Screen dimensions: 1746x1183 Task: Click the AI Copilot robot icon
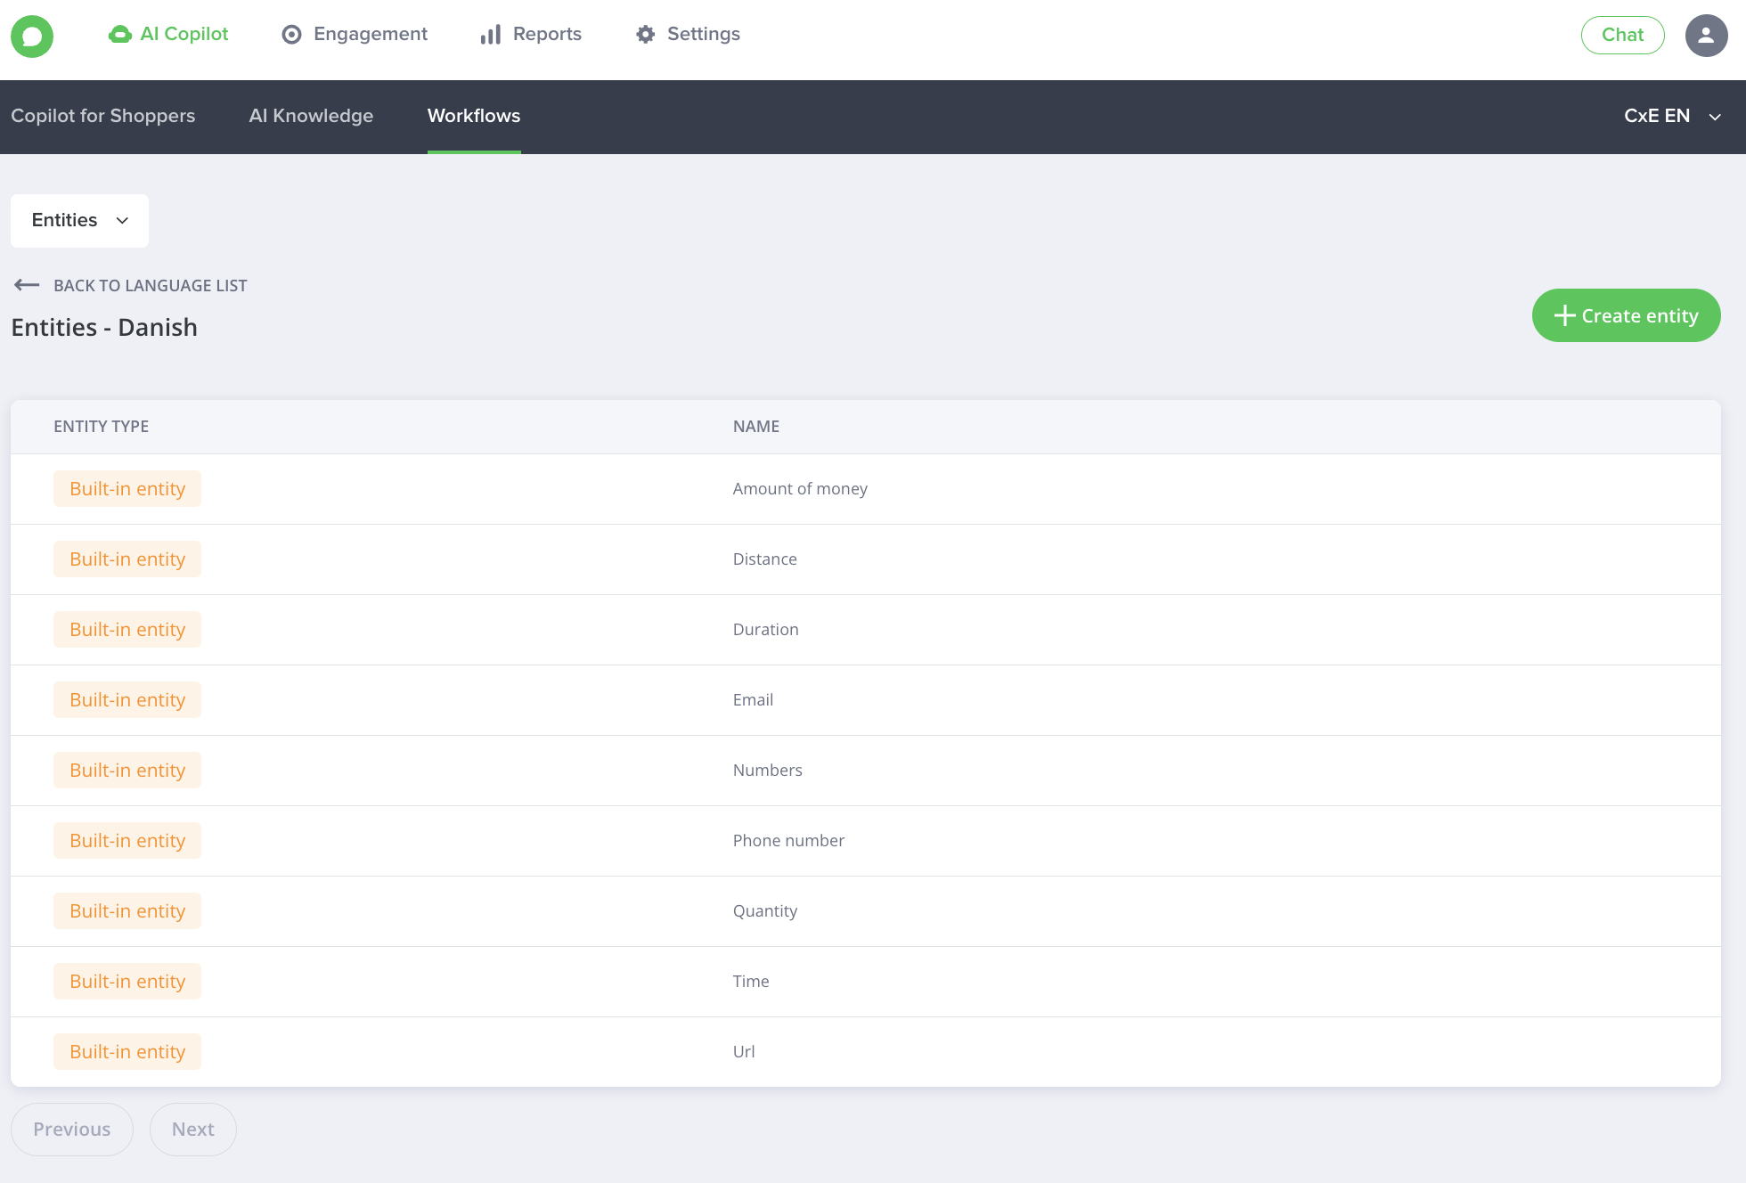[x=119, y=35]
